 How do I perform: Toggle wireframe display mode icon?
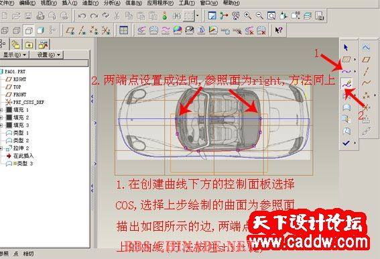[x=5, y=31]
